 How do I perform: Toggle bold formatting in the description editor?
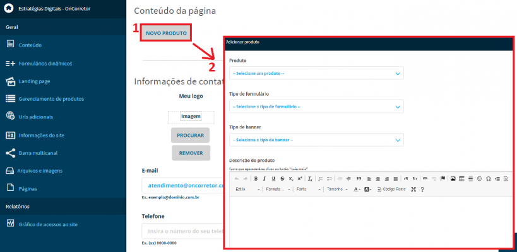pos(256,179)
